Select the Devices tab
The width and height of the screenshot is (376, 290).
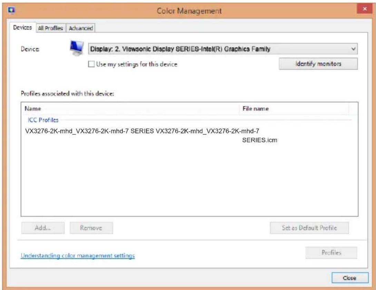(x=22, y=27)
